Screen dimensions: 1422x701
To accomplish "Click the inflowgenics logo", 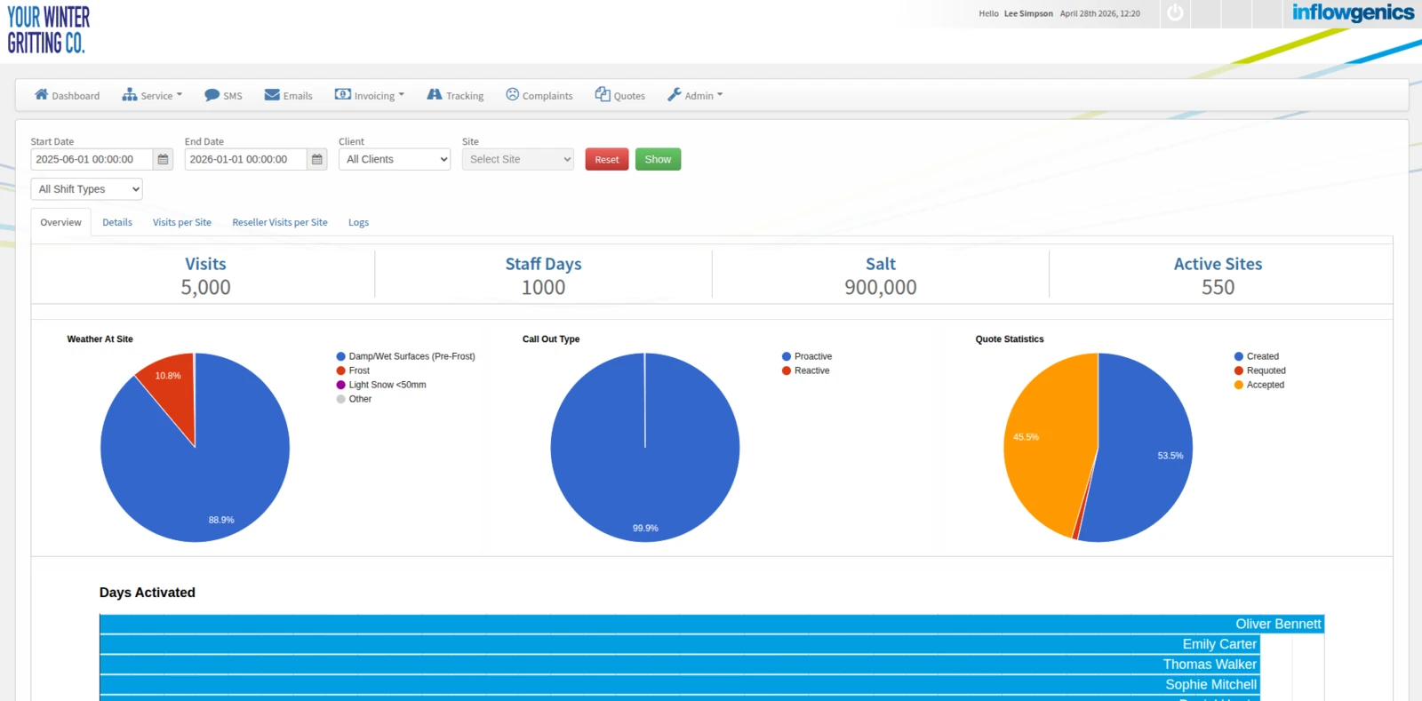I will [x=1353, y=12].
